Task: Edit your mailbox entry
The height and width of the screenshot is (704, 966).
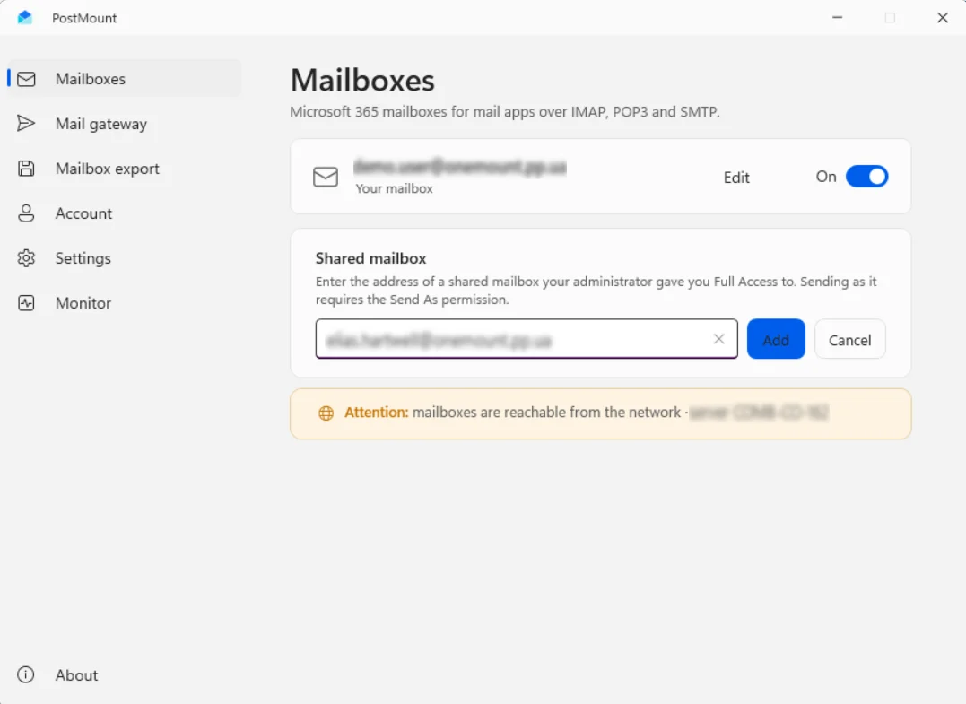Action: pos(736,178)
